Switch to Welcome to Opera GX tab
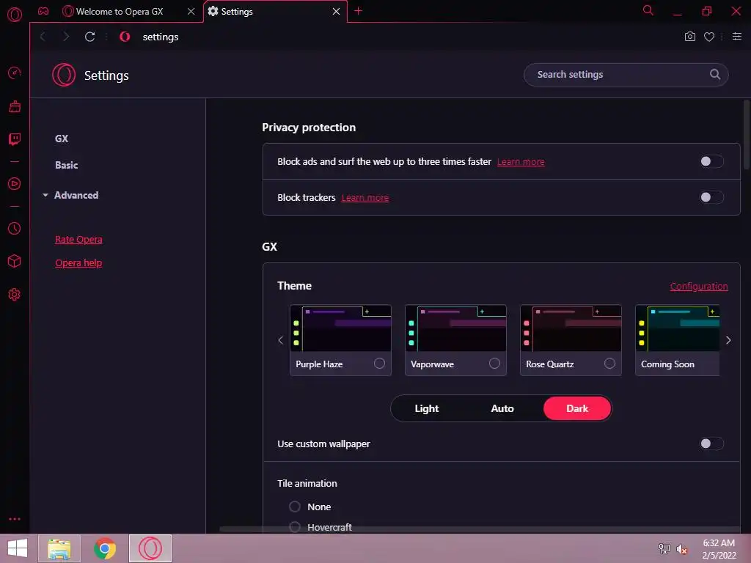 click(120, 12)
